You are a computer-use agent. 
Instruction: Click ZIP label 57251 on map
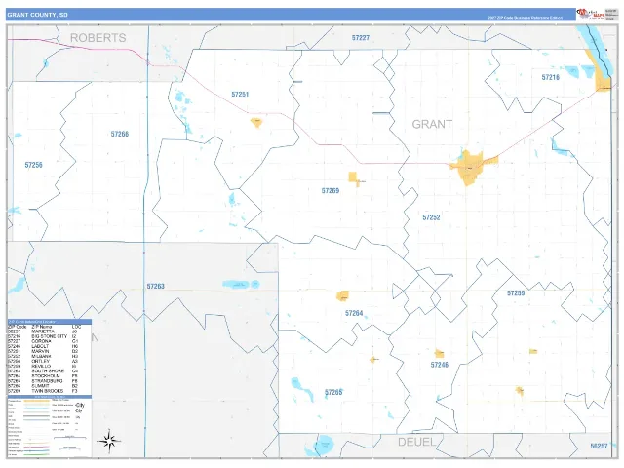point(240,95)
